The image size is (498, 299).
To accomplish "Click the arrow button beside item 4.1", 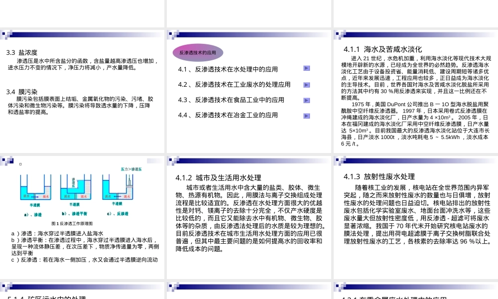I will pyautogui.click(x=306, y=68).
